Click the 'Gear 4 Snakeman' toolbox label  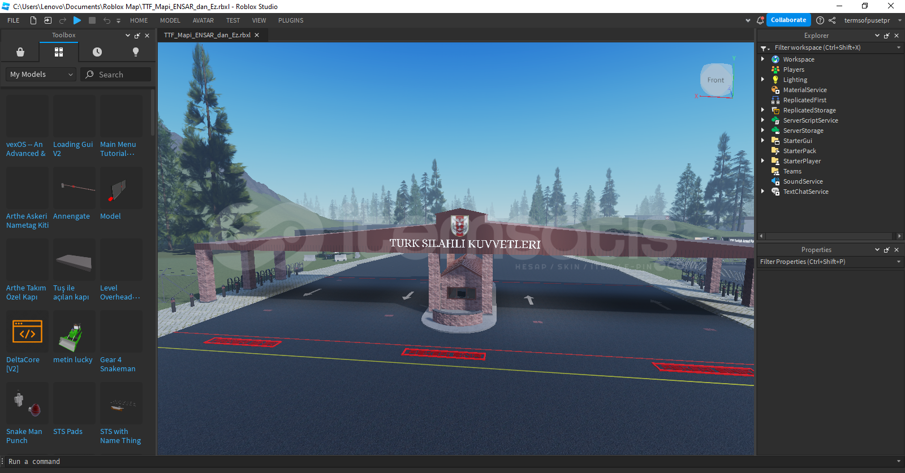118,364
